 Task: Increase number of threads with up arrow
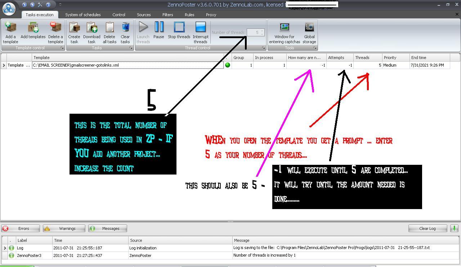pos(262,31)
